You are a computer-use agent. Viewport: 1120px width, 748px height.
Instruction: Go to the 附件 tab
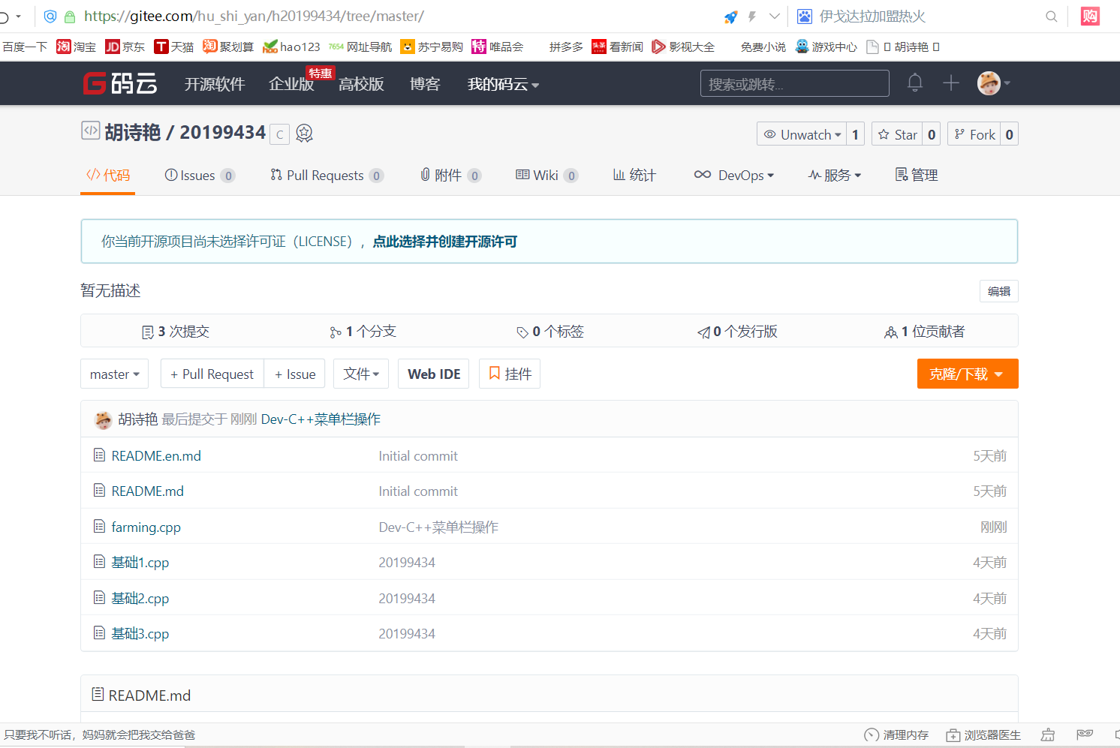pyautogui.click(x=450, y=175)
